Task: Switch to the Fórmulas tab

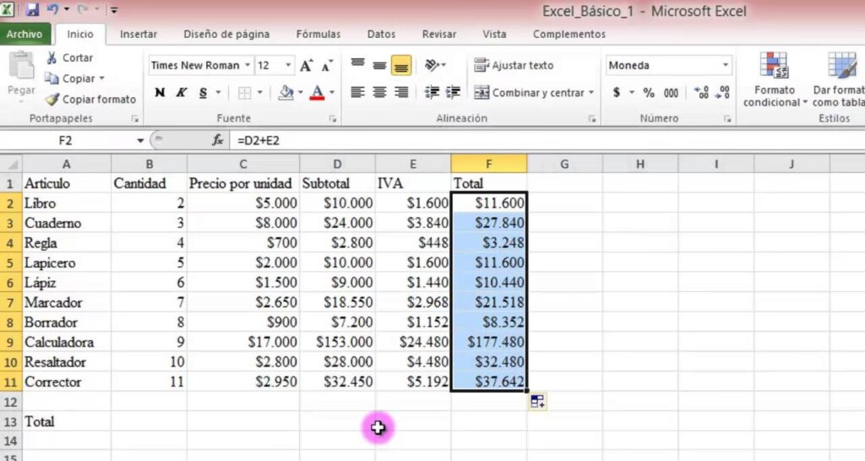Action: [318, 35]
